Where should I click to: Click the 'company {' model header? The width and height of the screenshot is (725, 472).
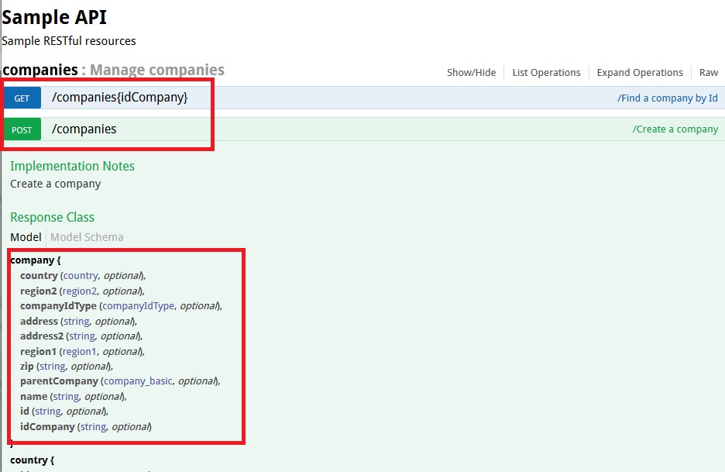(36, 260)
